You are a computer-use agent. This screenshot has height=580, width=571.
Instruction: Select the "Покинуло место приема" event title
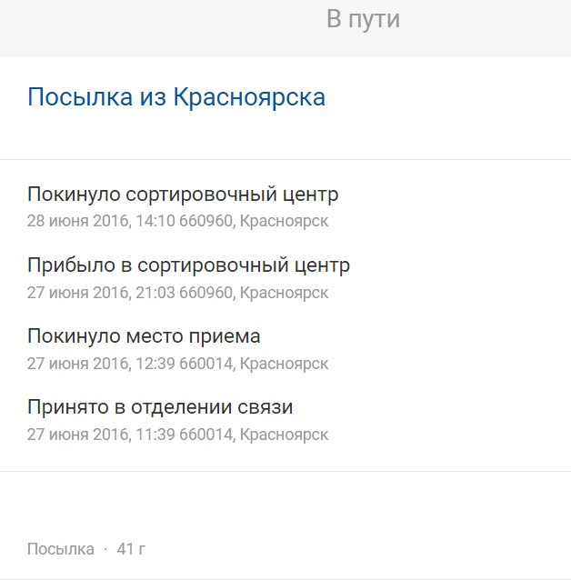point(144,336)
